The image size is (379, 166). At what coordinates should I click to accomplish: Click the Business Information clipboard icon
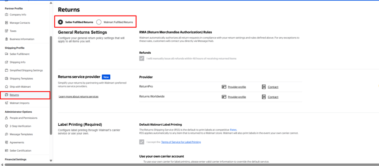coord(7,39)
